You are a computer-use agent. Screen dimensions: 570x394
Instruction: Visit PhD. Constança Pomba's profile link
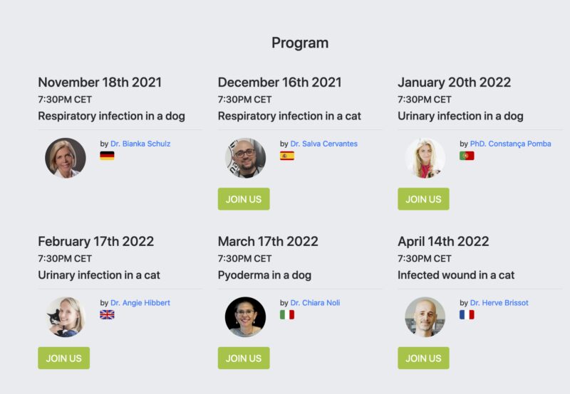[x=510, y=144]
